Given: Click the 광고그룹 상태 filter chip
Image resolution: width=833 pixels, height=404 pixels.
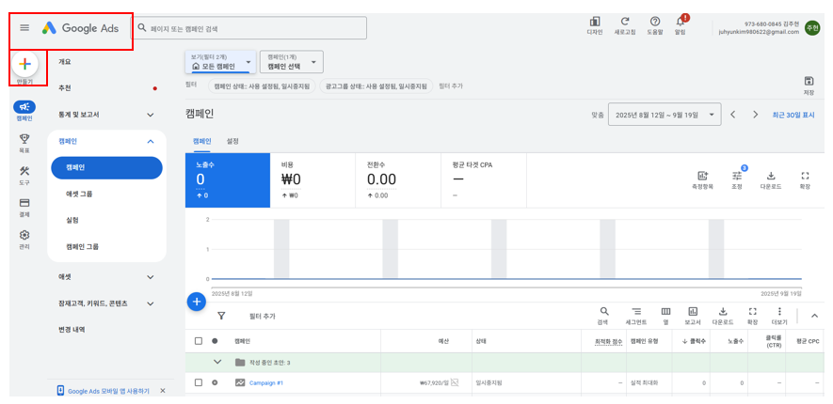Looking at the screenshot, I should coord(376,85).
